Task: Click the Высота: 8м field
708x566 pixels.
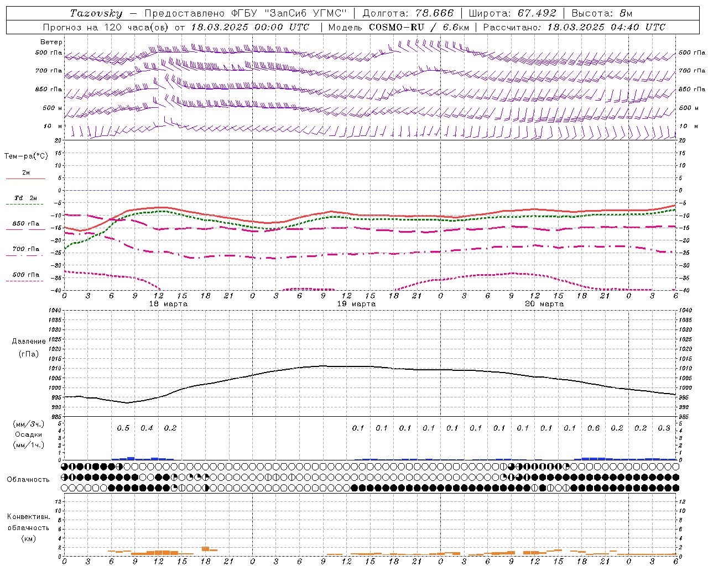Action: coord(602,13)
